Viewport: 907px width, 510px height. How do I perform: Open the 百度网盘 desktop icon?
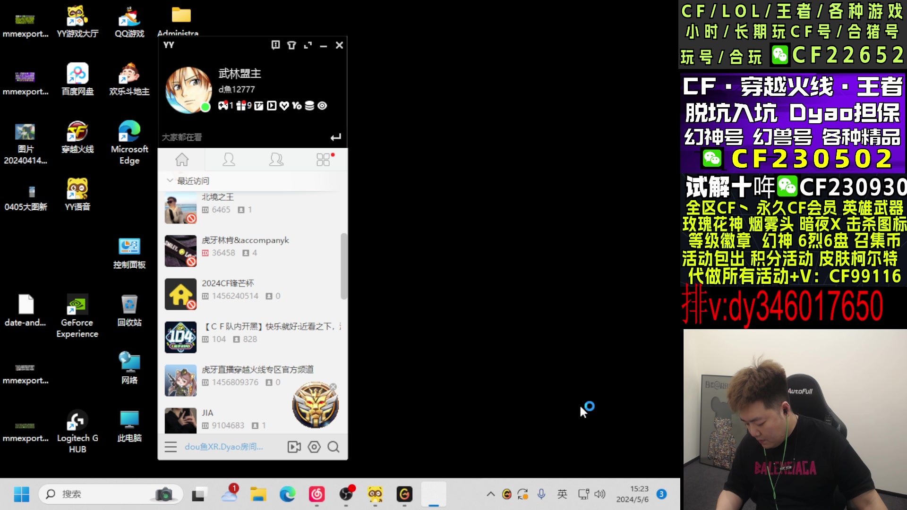pos(77,79)
